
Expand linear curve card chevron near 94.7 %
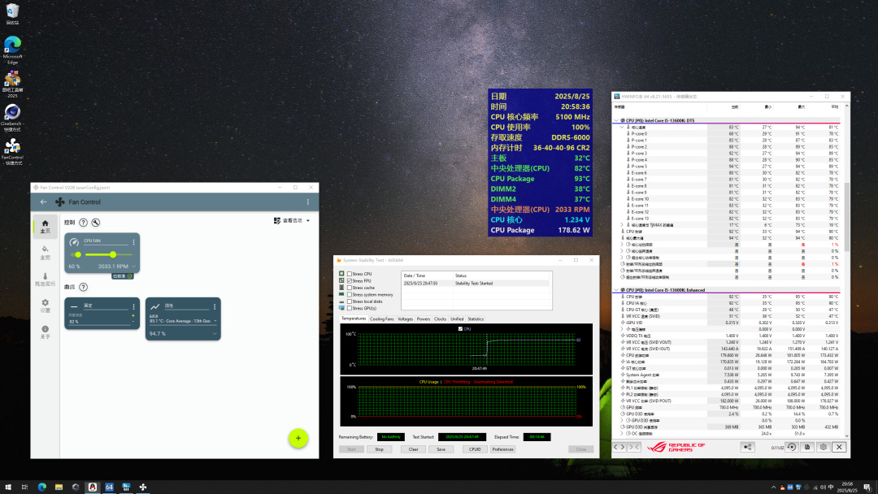coord(215,333)
